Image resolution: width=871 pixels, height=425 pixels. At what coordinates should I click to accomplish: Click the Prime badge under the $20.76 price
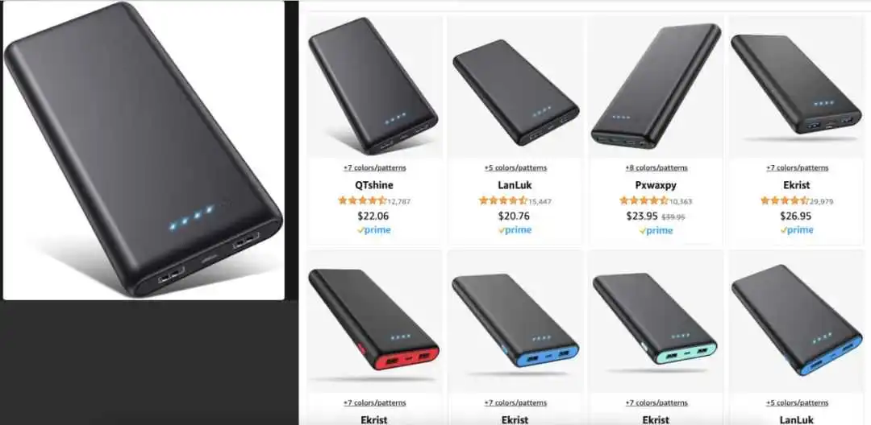click(x=515, y=230)
